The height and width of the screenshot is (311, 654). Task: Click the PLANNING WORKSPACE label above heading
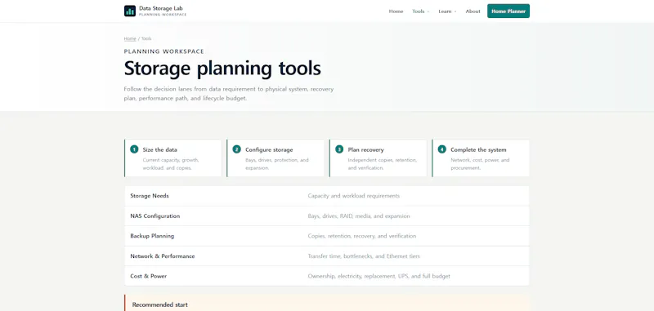pyautogui.click(x=164, y=51)
